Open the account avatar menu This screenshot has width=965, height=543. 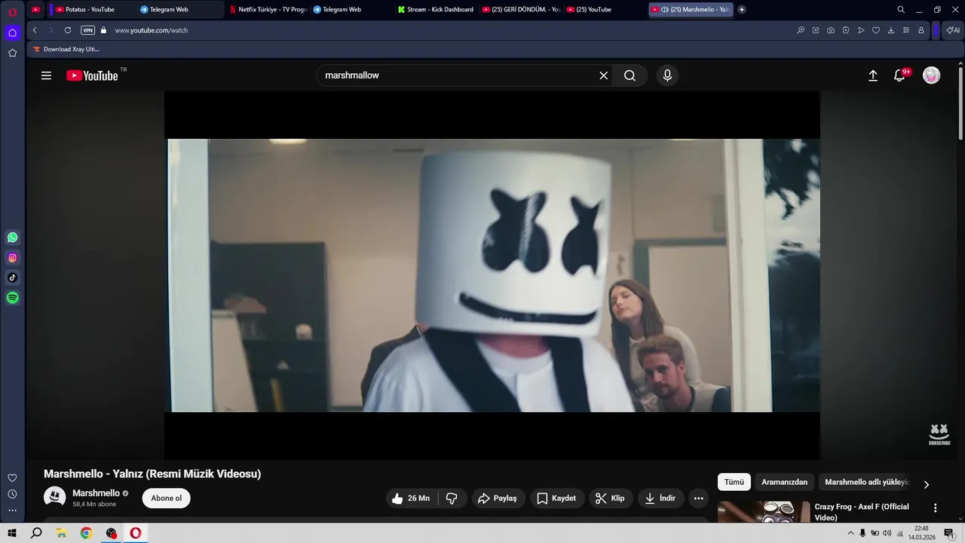click(932, 75)
